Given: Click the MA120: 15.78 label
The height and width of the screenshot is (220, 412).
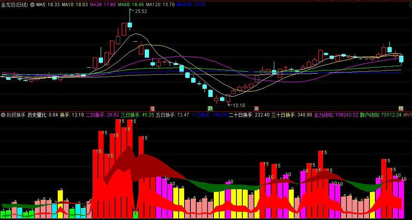Looking at the screenshot, I should (160, 4).
